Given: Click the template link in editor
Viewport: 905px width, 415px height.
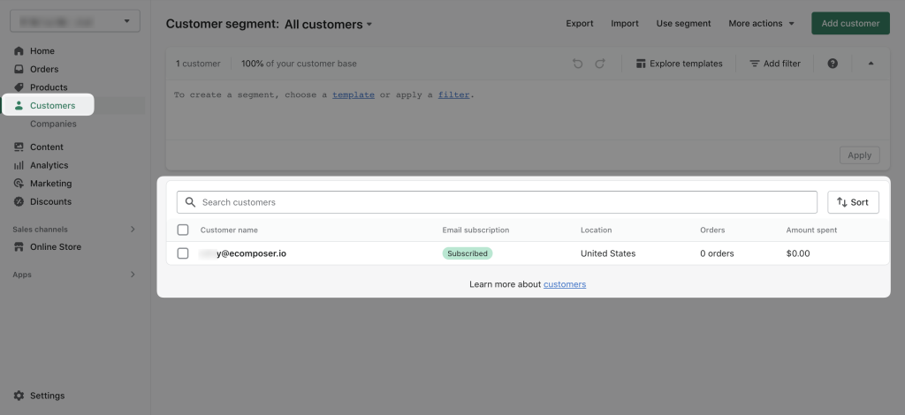Looking at the screenshot, I should tap(353, 94).
